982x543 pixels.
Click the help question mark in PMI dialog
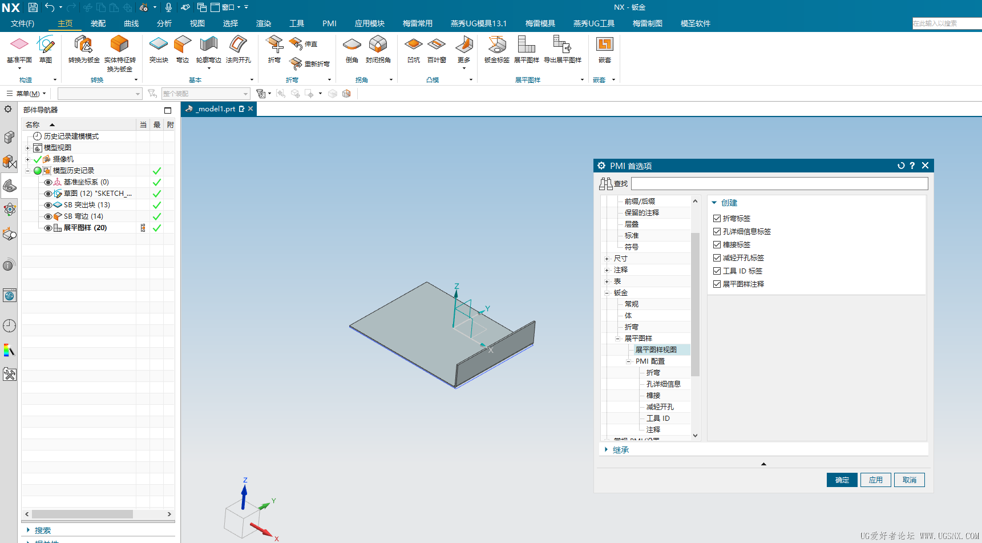click(x=912, y=166)
